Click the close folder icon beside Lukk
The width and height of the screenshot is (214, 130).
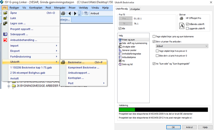[x=5, y=18]
